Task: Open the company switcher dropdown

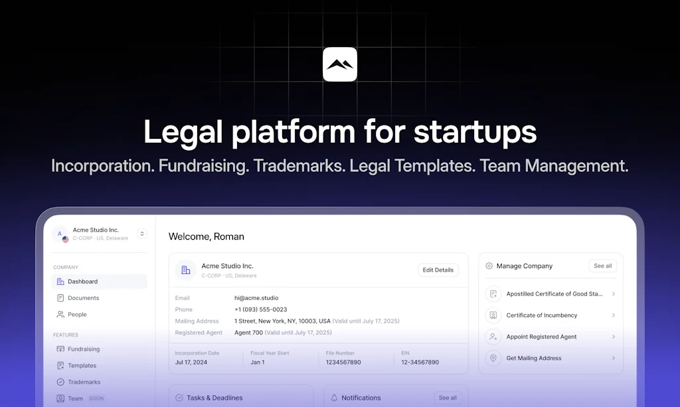Action: [x=141, y=234]
